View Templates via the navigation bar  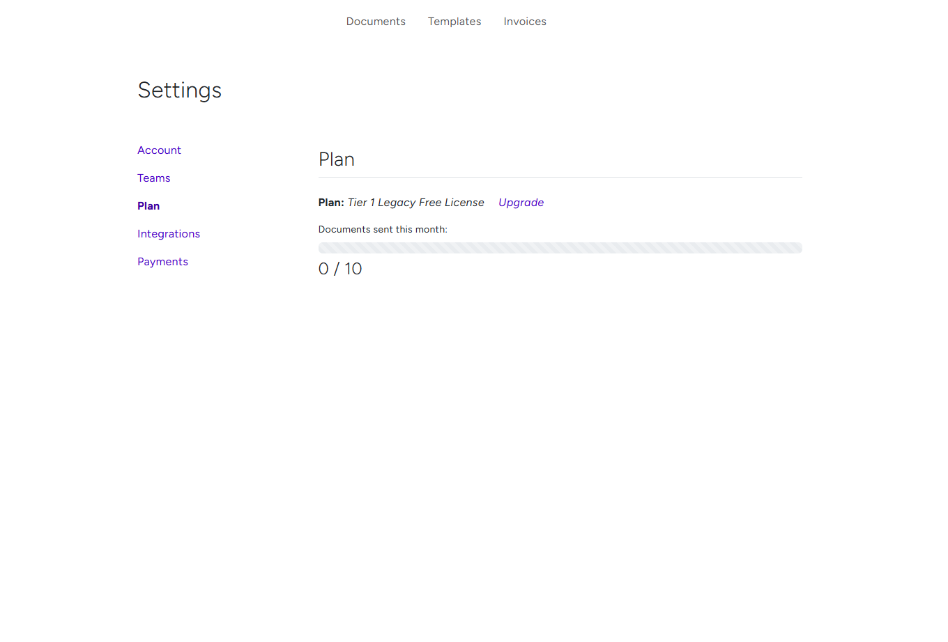click(454, 22)
